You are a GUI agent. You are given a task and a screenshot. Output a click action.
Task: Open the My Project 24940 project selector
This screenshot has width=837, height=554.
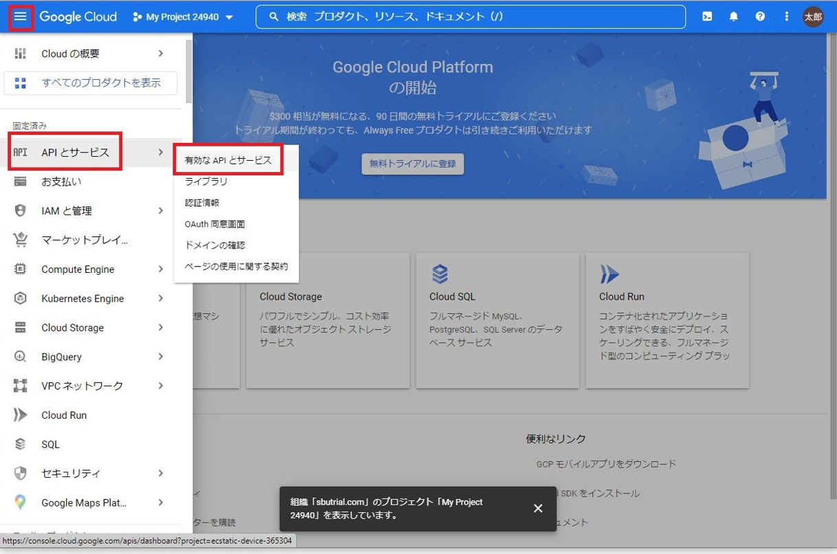(183, 16)
